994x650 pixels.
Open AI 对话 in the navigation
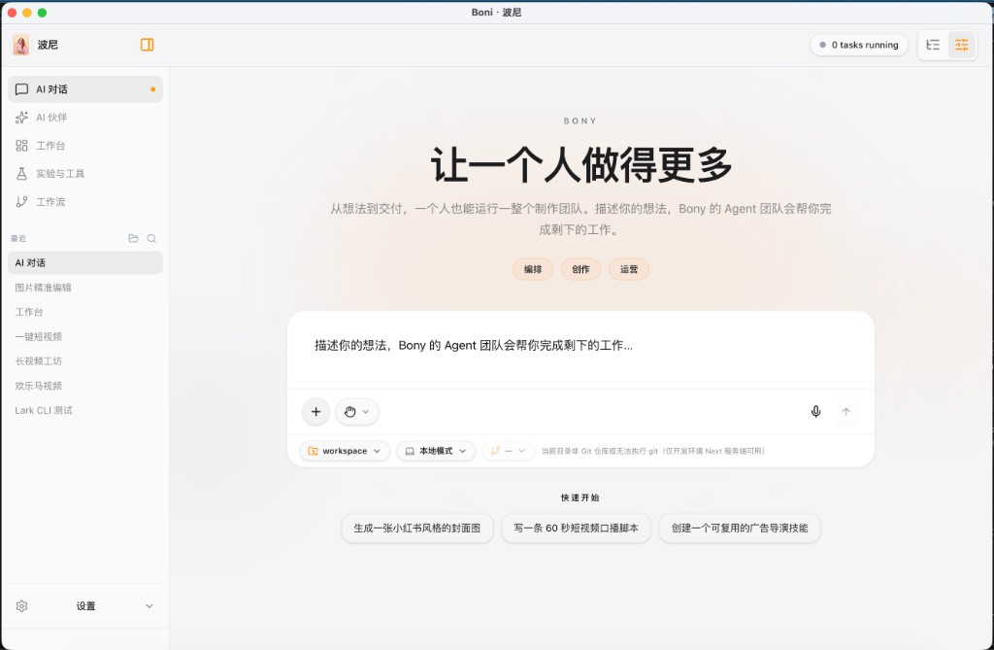tap(85, 88)
